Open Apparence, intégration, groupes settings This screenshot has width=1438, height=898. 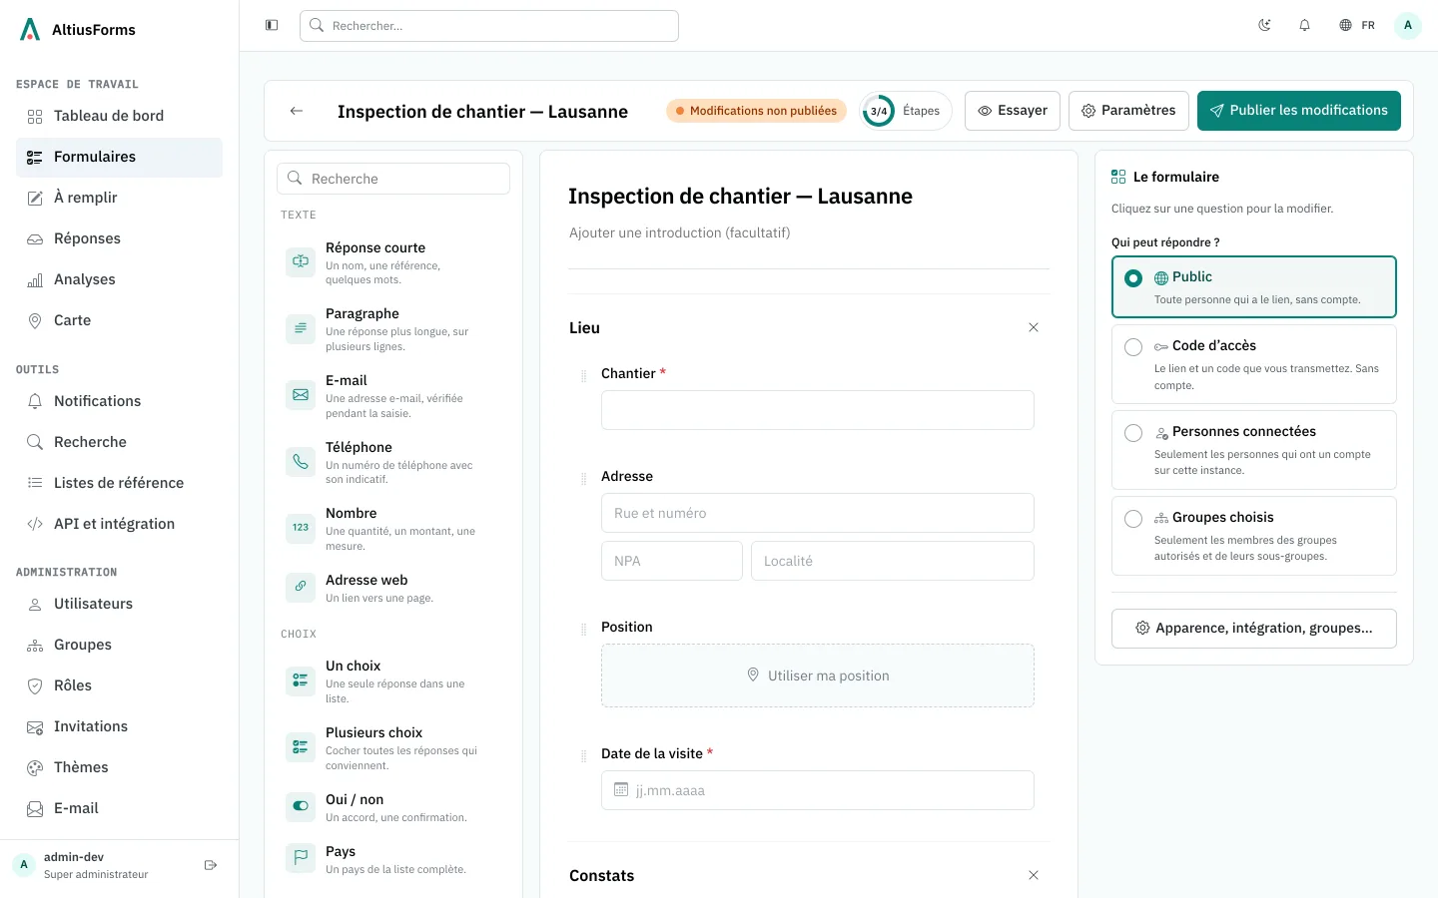[1254, 629]
